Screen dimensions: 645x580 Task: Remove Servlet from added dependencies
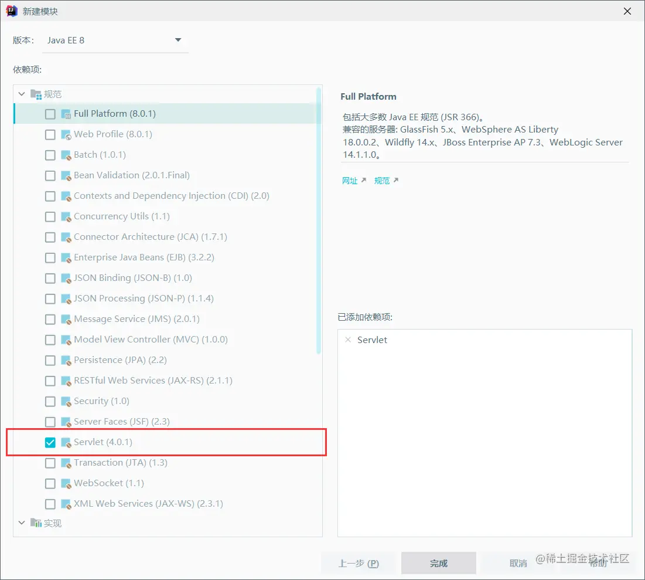pyautogui.click(x=348, y=340)
